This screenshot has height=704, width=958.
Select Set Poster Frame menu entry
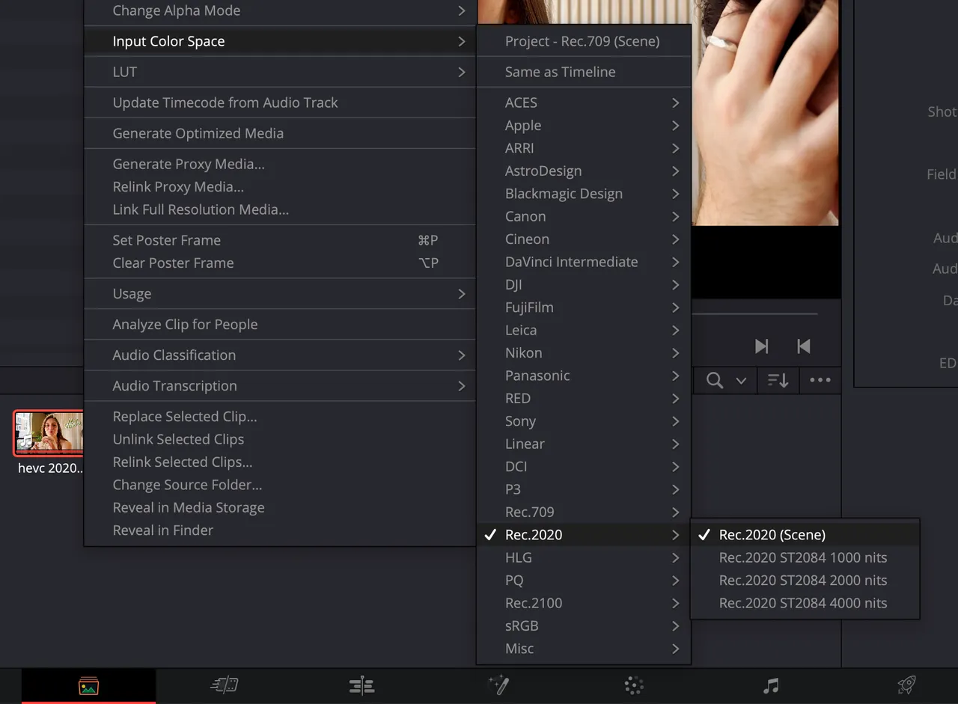coord(166,240)
